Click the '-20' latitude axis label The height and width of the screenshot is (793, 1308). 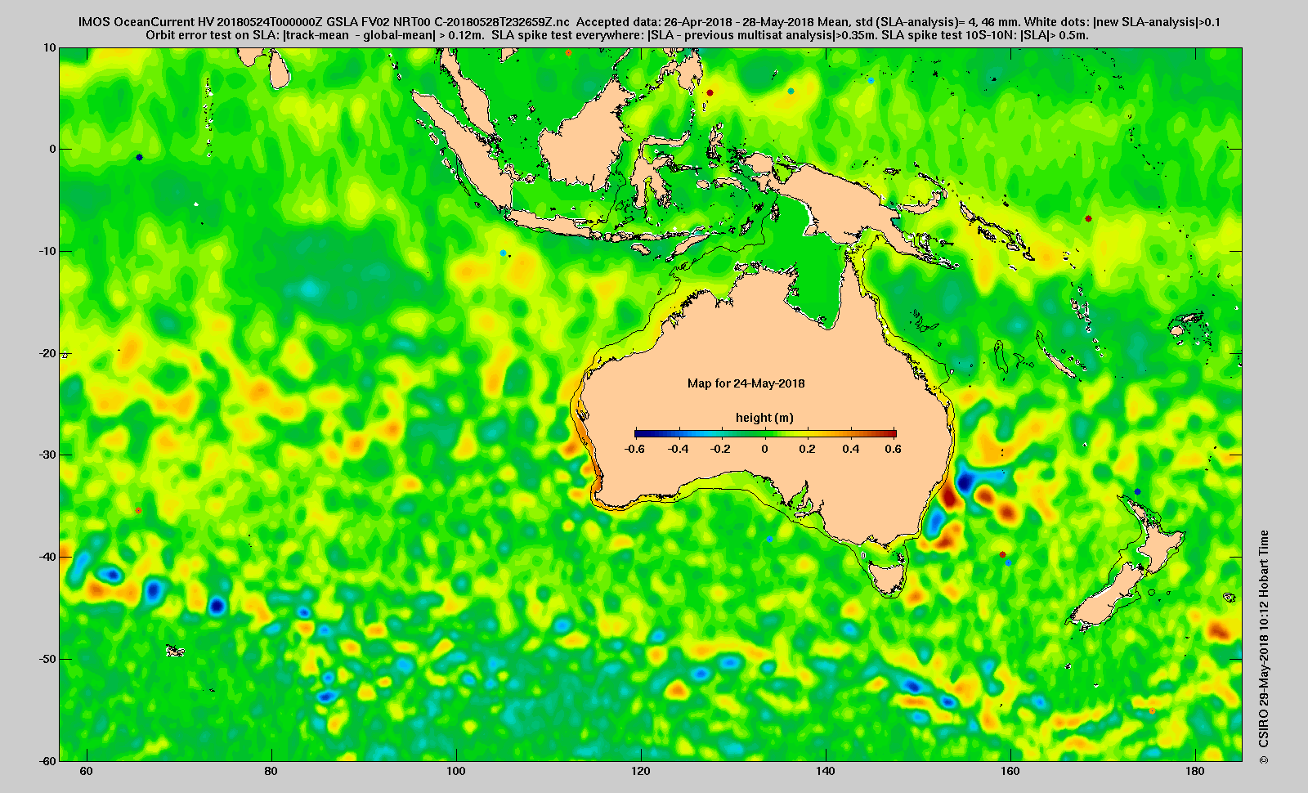(x=47, y=353)
